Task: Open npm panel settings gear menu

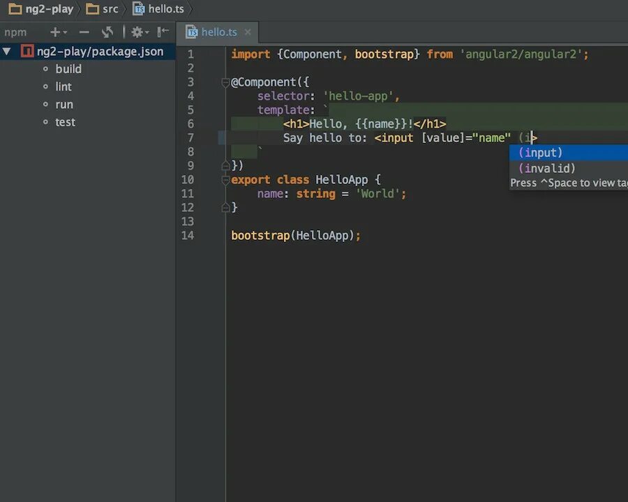Action: [140, 32]
